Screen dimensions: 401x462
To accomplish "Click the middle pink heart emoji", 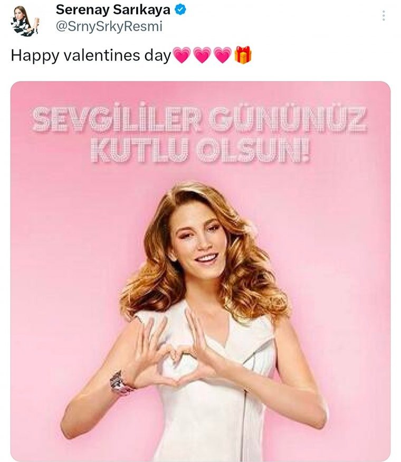I will [x=202, y=55].
